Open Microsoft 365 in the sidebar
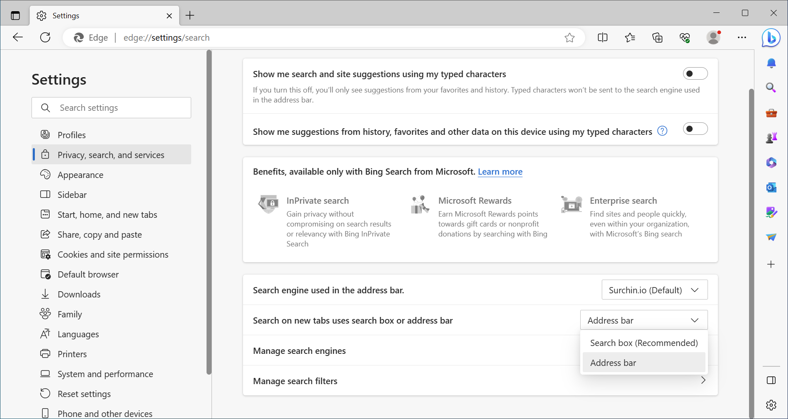788x419 pixels. coord(771,162)
